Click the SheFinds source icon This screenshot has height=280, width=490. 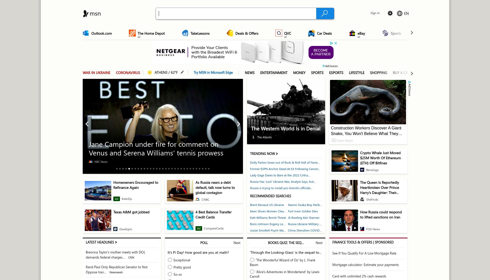point(362,199)
